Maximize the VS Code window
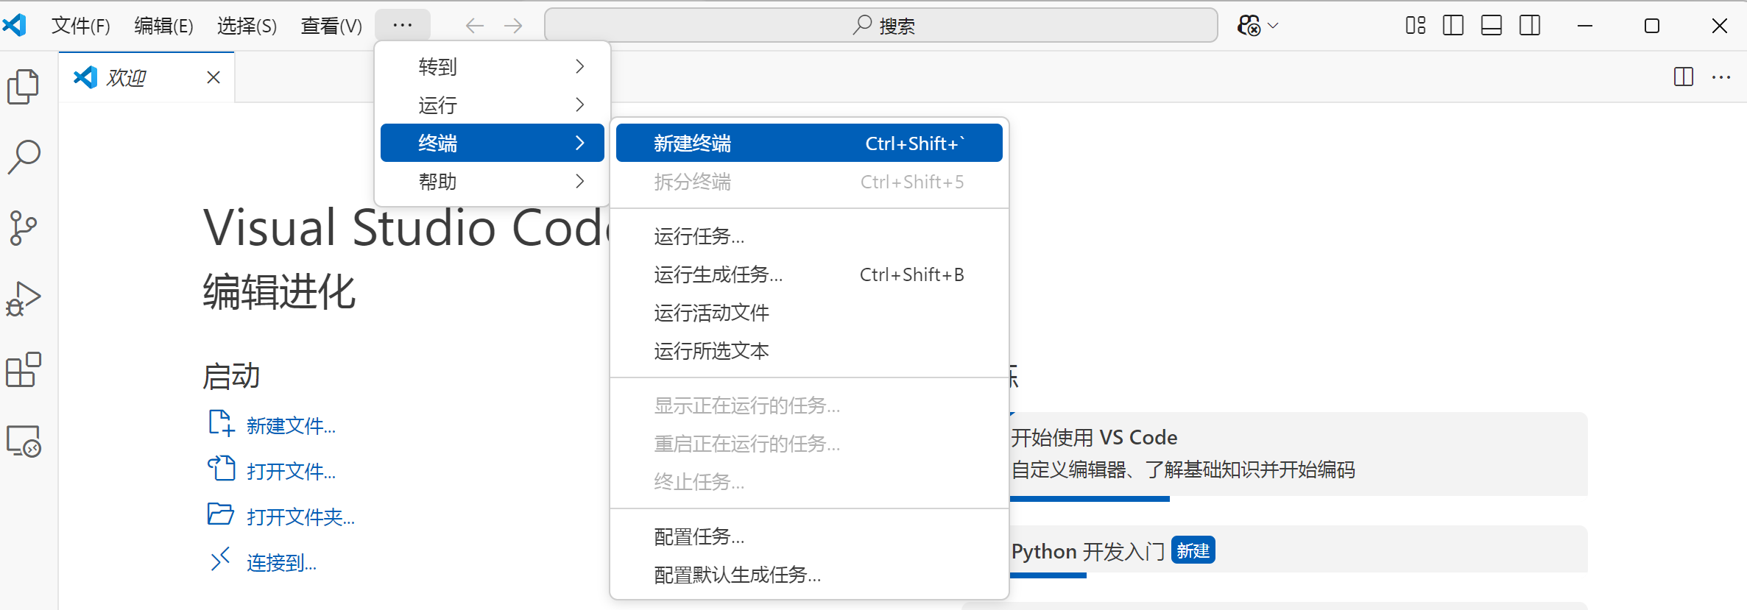Viewport: 1747px width, 610px height. point(1652,26)
